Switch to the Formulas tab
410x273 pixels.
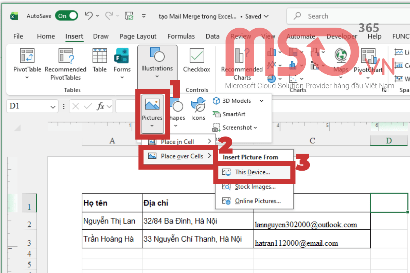[x=181, y=36]
